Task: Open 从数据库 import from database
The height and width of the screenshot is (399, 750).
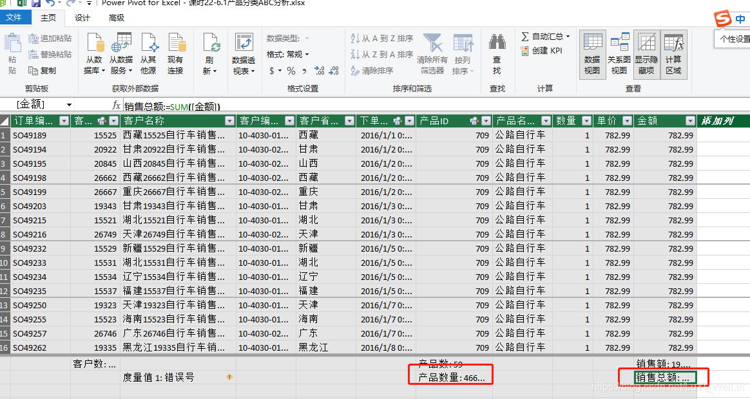Action: (95, 53)
